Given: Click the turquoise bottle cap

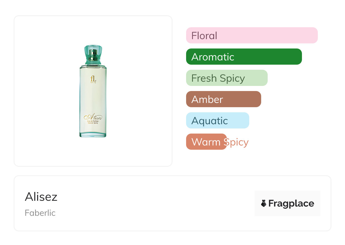Looking at the screenshot, I should coord(93,51).
